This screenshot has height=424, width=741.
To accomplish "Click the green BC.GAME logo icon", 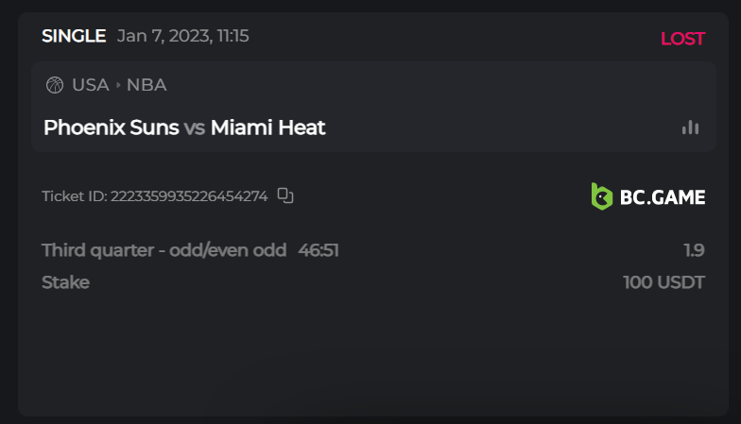I will [x=601, y=196].
